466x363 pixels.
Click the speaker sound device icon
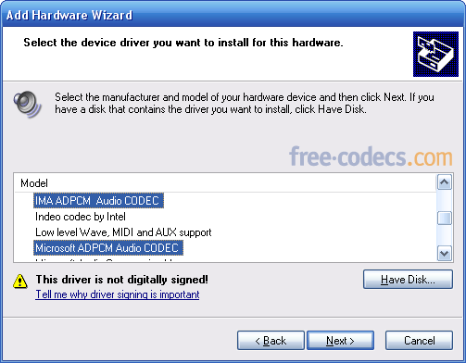coord(27,104)
